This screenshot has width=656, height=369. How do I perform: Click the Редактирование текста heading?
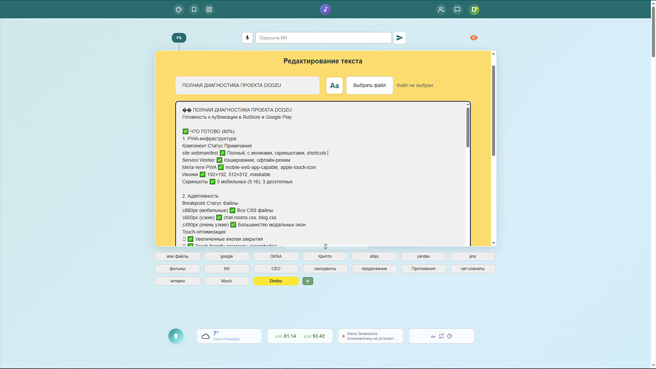click(323, 61)
